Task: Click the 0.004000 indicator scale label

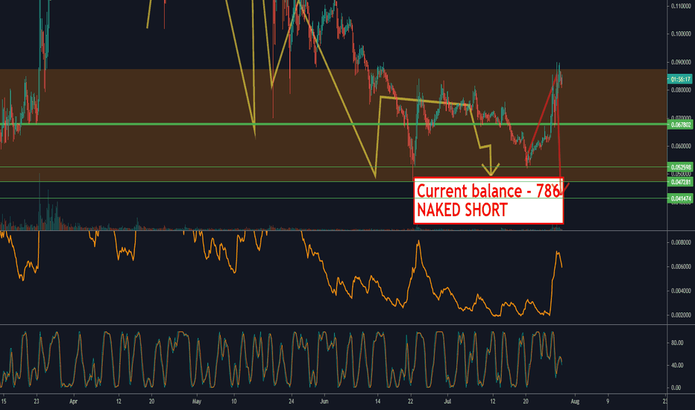Action: (x=681, y=291)
